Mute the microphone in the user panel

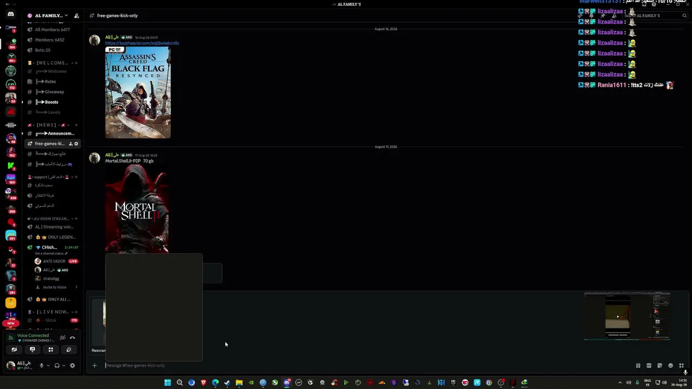[41, 366]
